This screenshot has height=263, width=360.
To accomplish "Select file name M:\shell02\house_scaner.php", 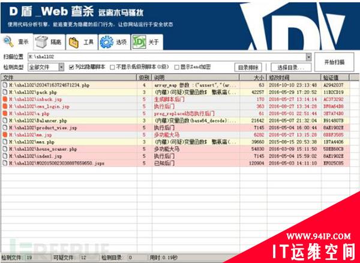I will tap(43, 150).
